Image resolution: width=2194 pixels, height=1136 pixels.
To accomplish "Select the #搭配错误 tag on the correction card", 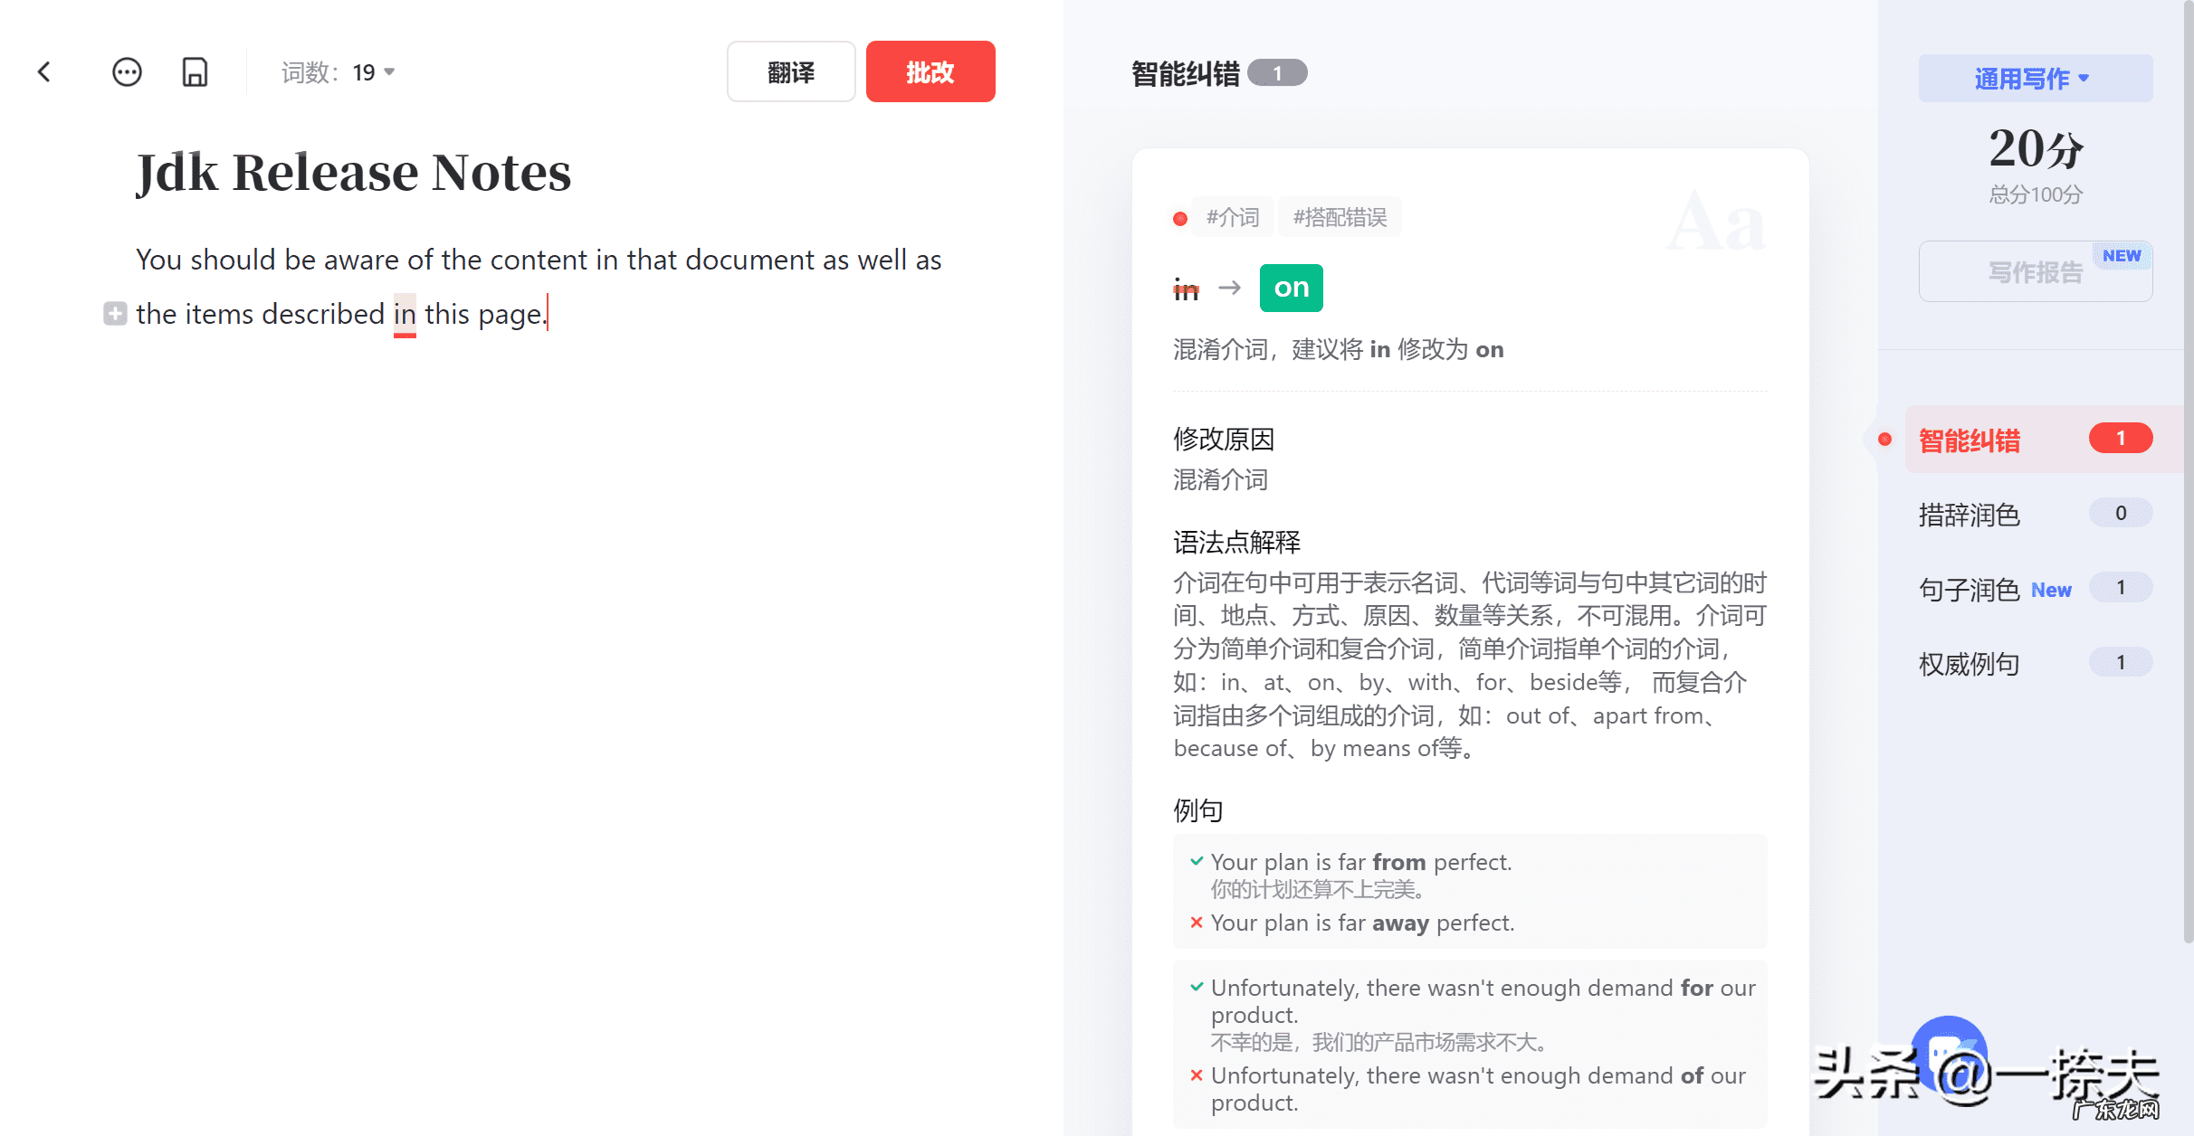I will 1340,216.
